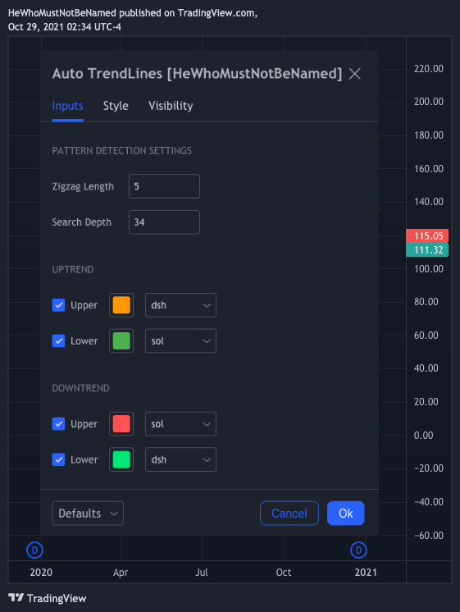The width and height of the screenshot is (460, 612).
Task: Click the Jul label on time axis
Action: 202,572
